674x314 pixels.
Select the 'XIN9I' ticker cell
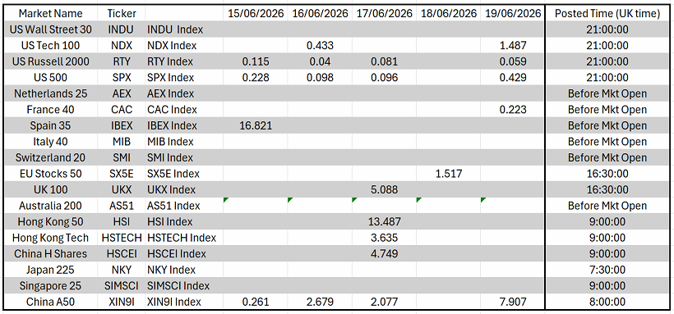122,302
